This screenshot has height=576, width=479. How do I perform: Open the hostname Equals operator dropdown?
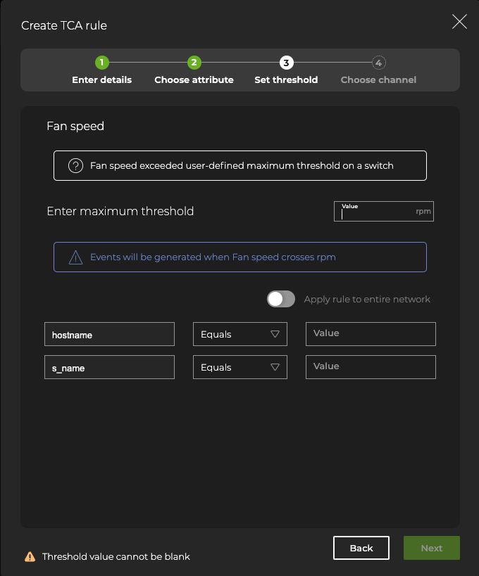coord(240,334)
